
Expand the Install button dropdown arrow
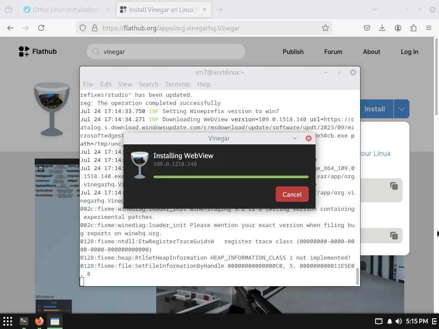[x=401, y=109]
